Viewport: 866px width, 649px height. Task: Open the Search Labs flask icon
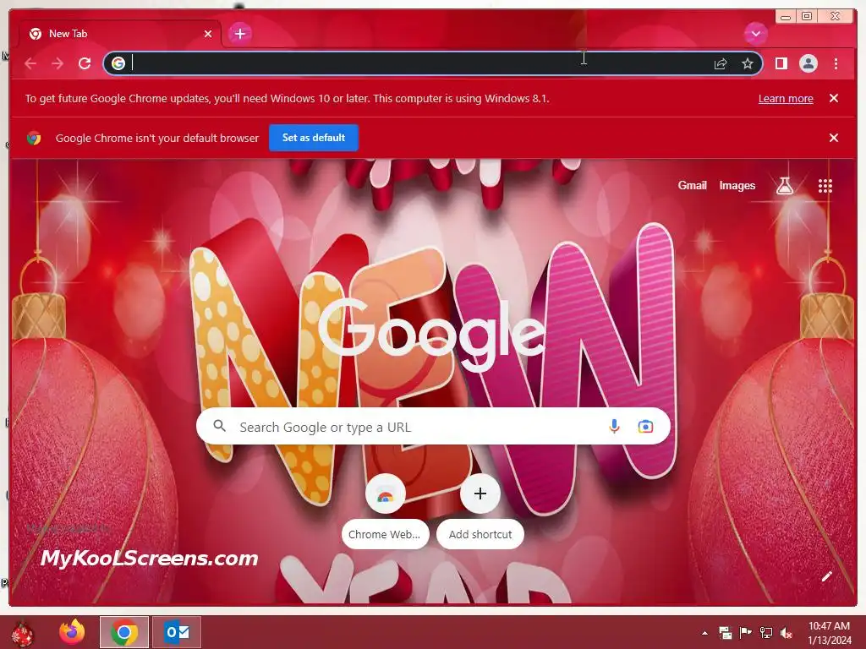point(784,186)
